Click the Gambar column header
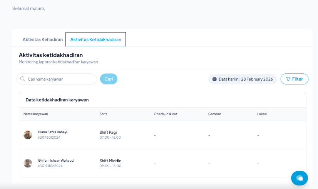 coord(214,114)
